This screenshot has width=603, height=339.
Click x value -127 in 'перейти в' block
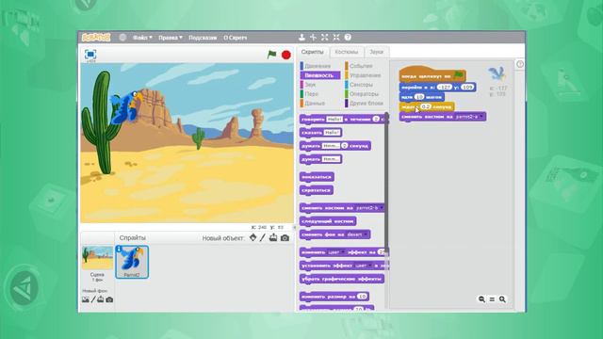(445, 88)
